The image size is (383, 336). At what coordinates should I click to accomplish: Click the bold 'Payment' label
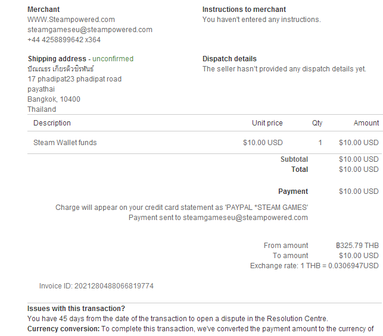tap(293, 191)
